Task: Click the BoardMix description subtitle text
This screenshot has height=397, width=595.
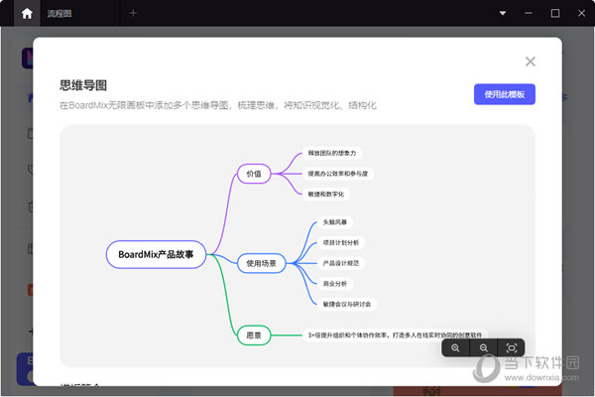Action: (x=218, y=105)
